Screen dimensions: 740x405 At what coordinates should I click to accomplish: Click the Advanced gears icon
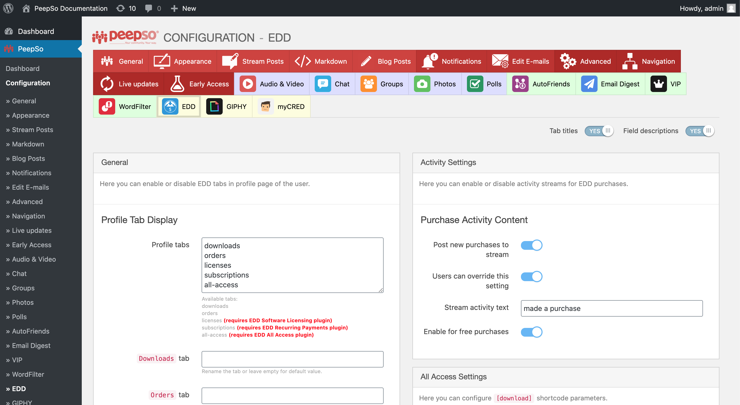click(568, 61)
